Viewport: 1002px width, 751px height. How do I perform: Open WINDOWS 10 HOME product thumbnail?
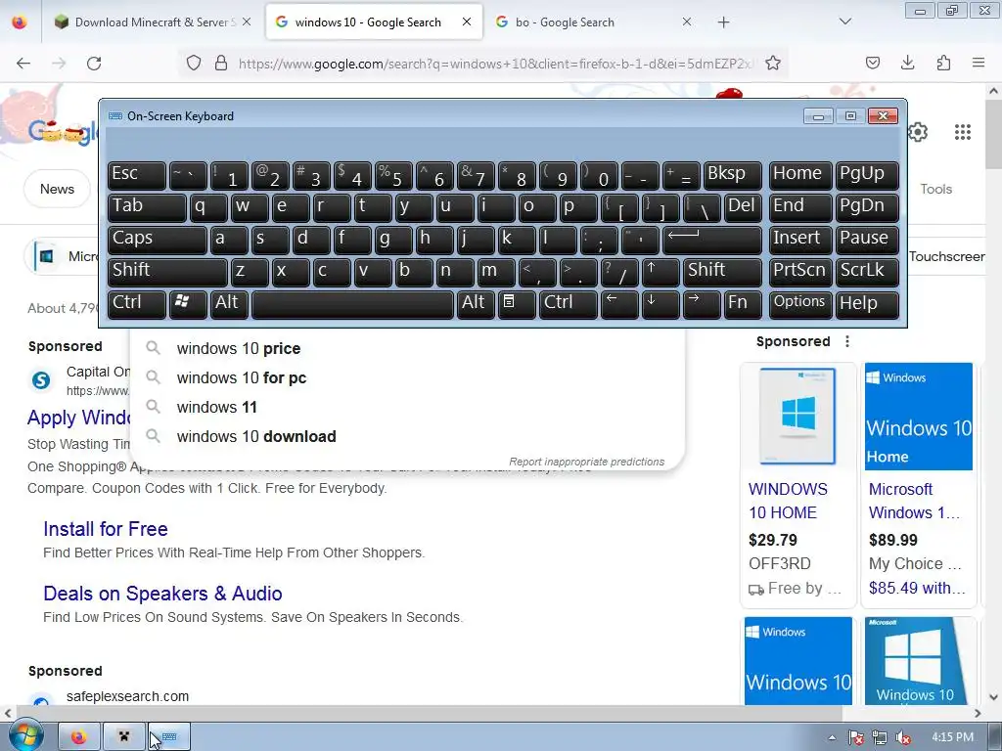tap(797, 417)
